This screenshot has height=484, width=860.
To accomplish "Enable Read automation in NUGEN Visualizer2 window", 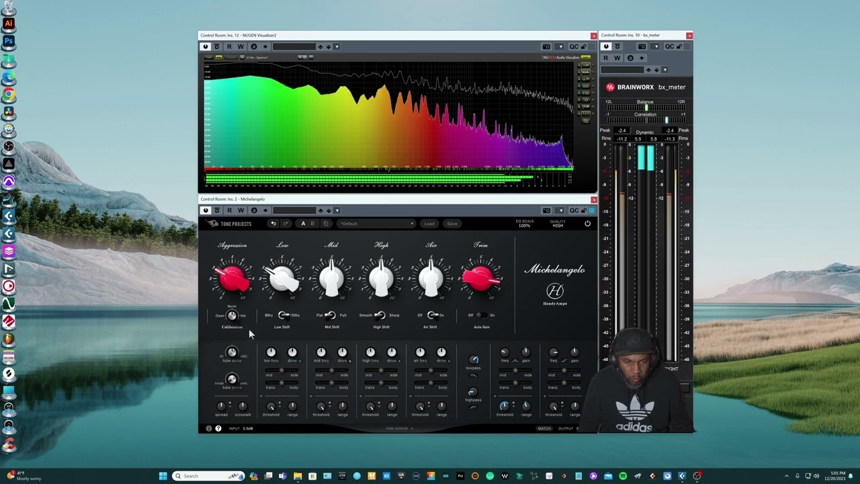I will click(229, 46).
